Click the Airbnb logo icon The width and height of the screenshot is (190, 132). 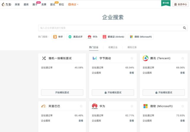[104, 37]
